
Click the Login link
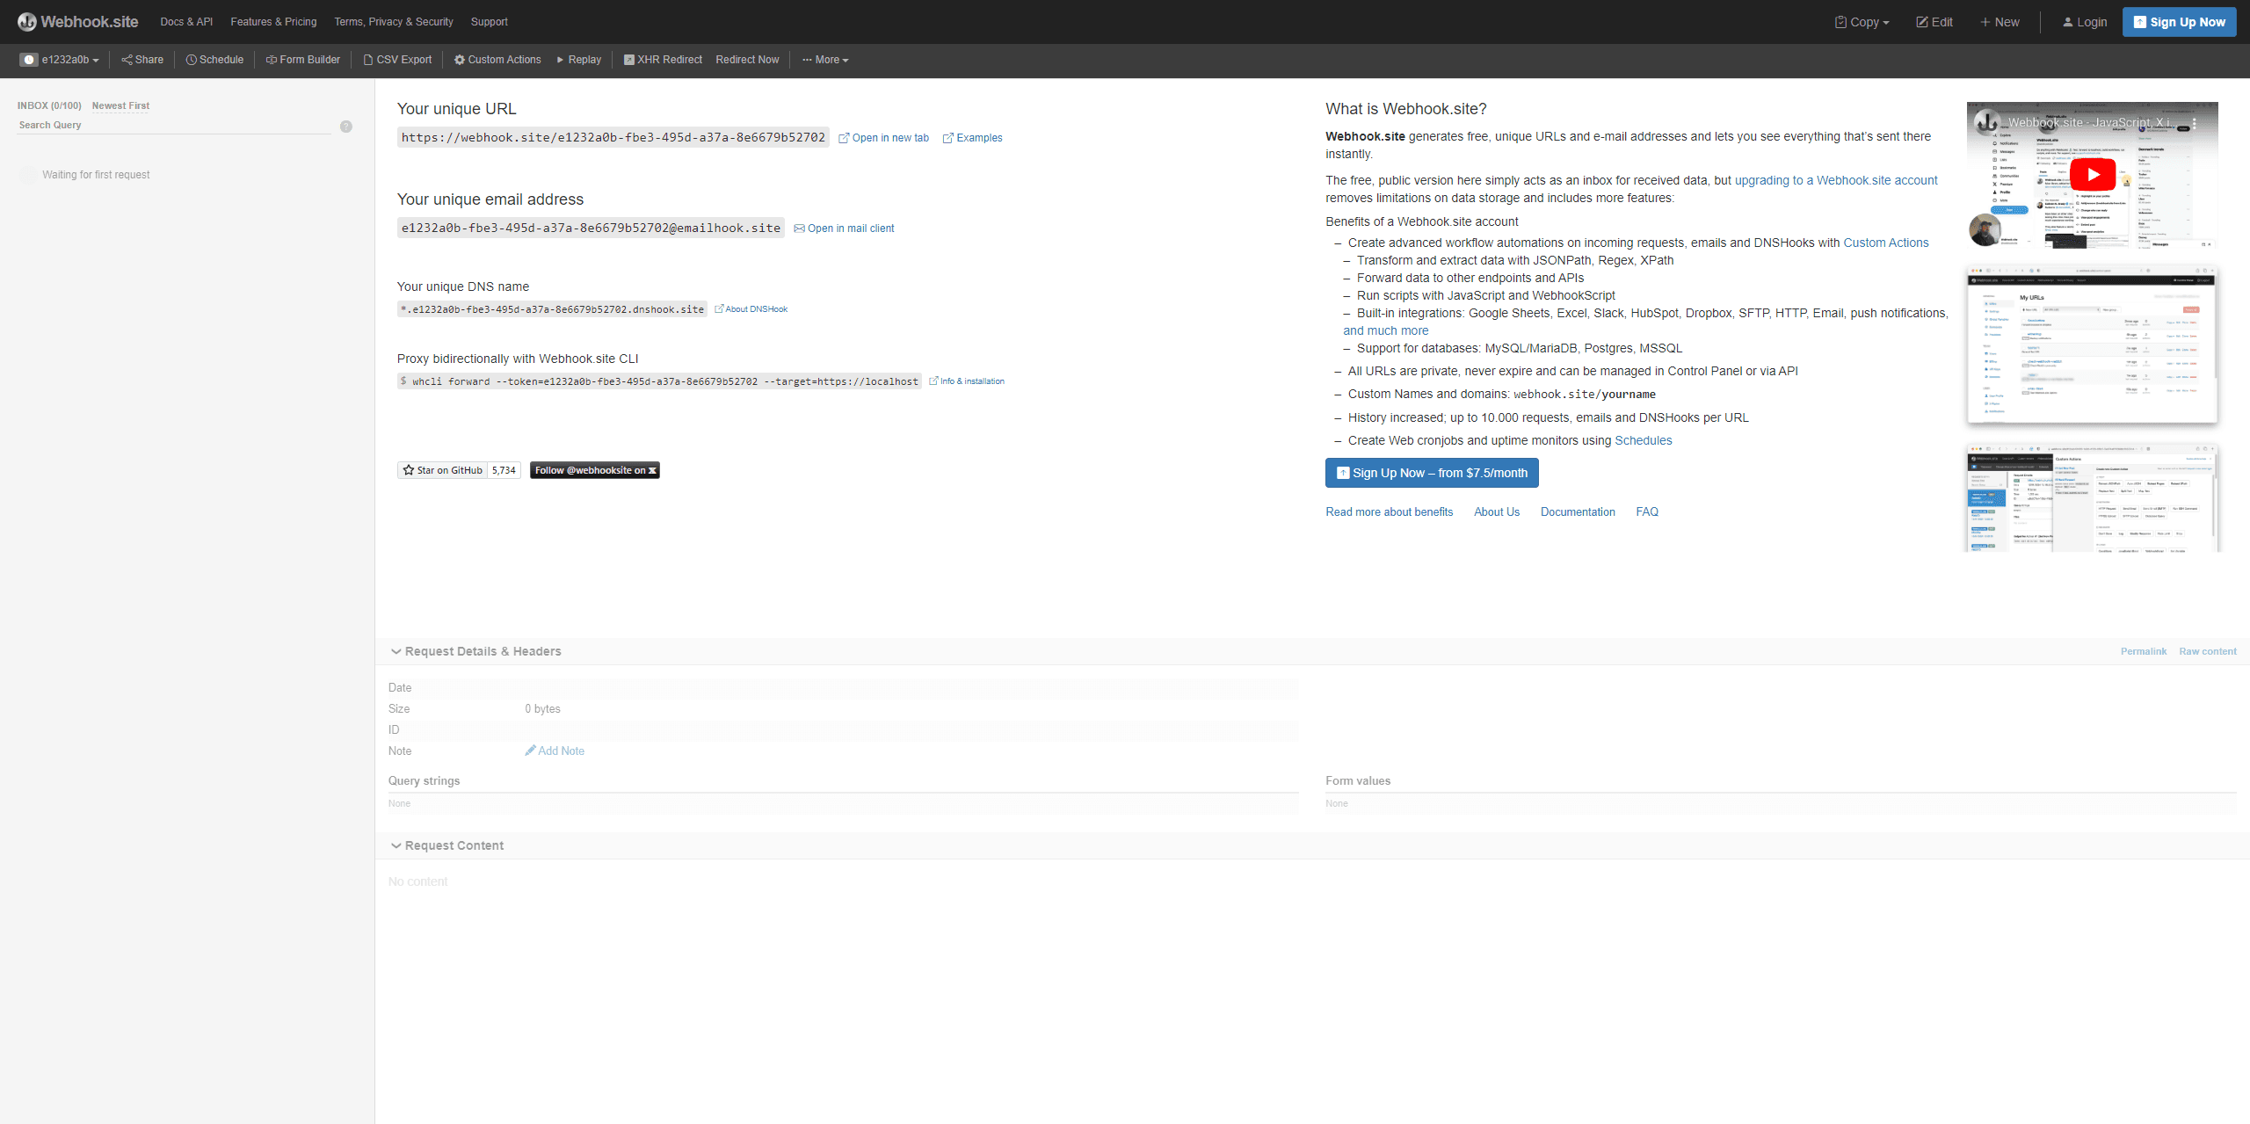pyautogui.click(x=2085, y=22)
